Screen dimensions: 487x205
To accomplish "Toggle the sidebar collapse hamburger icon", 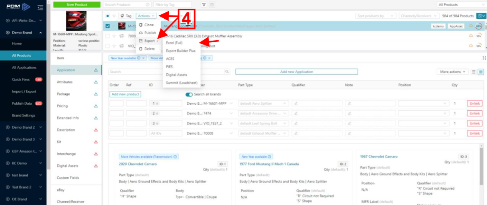I will (40, 7).
